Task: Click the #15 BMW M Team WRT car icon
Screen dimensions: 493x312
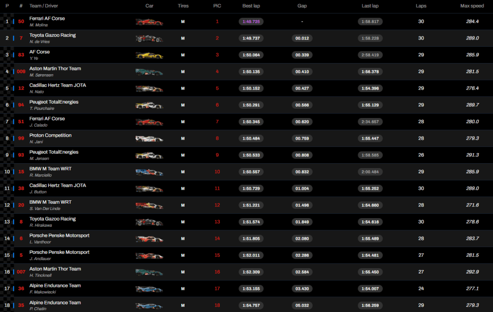Action: coord(149,172)
